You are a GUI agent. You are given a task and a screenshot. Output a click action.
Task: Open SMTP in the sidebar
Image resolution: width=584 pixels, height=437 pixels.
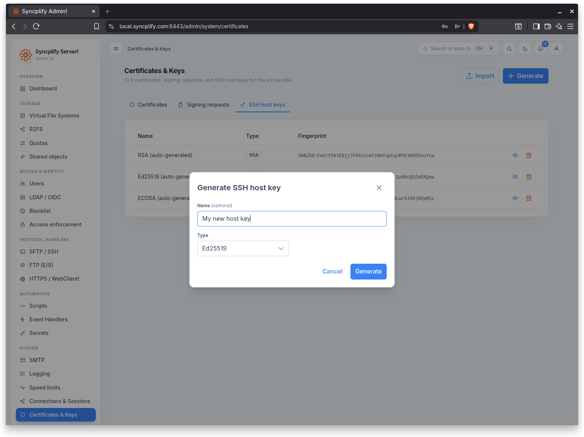click(x=56, y=360)
